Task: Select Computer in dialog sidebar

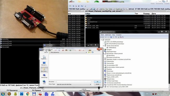Action: point(44,76)
